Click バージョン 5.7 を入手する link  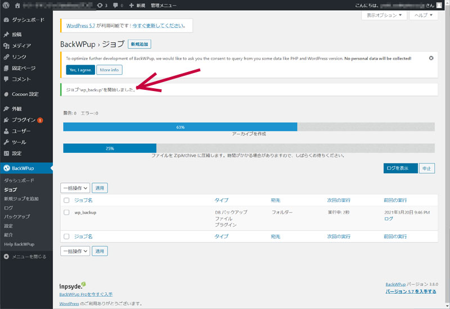pyautogui.click(x=411, y=292)
